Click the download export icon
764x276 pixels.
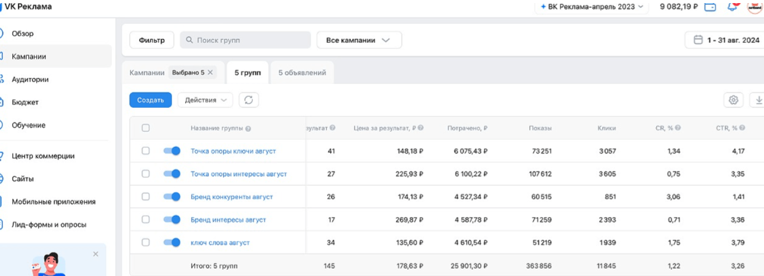click(758, 100)
